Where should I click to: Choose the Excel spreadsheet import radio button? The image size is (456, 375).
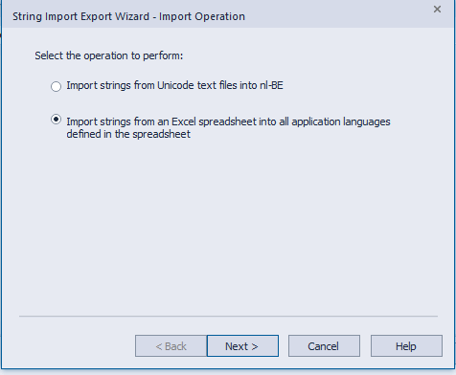pyautogui.click(x=56, y=120)
